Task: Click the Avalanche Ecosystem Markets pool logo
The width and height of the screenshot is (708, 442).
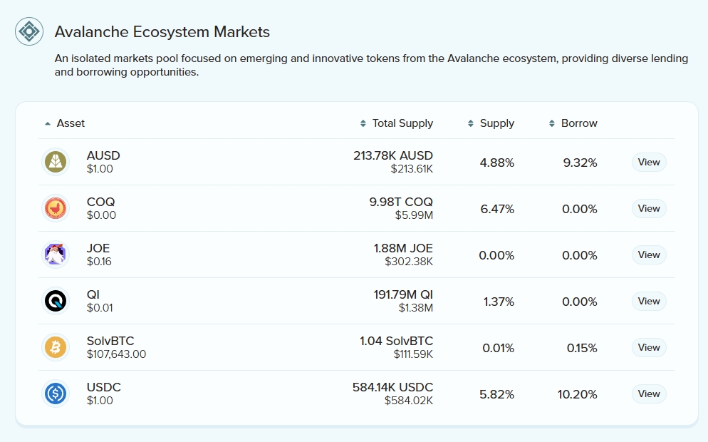Action: 29,31
